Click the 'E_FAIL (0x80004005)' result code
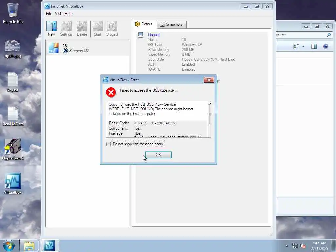This screenshot has height=252, width=336. point(155,123)
